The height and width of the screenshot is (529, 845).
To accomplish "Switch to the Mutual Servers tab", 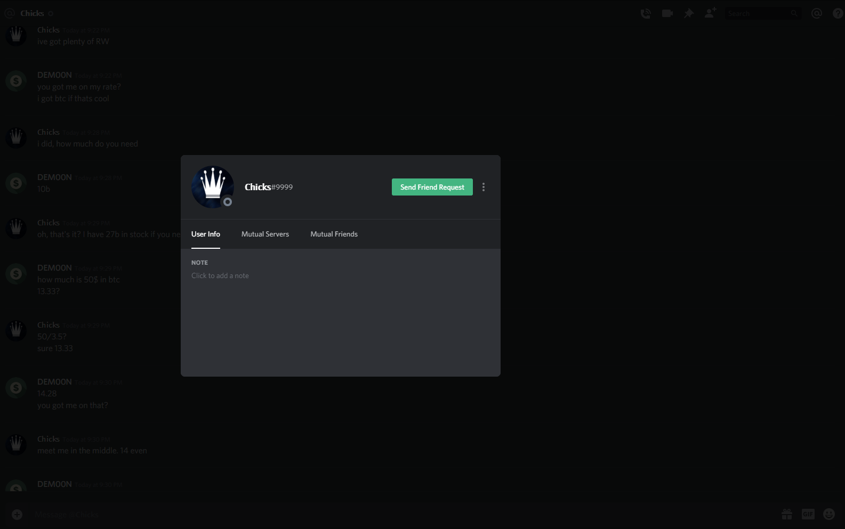I will coord(265,234).
